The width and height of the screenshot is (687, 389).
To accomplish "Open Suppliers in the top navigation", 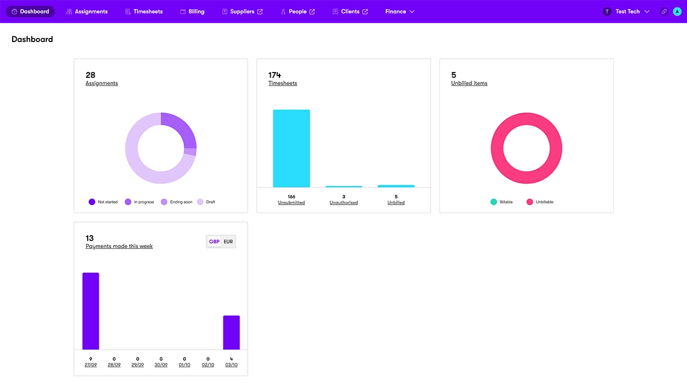I will [x=242, y=12].
